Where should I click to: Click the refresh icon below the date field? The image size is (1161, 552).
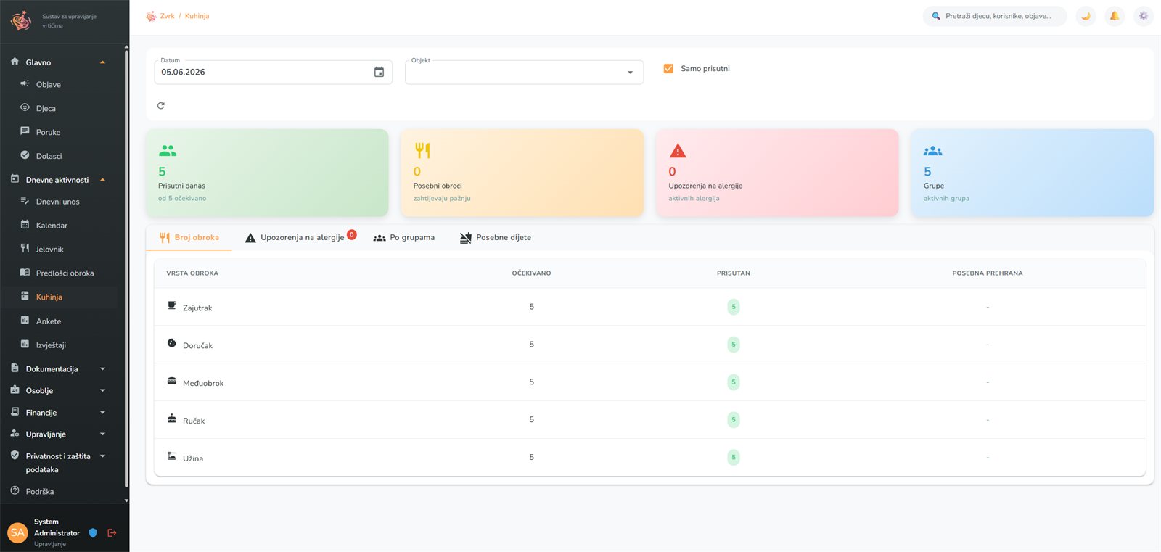point(161,106)
